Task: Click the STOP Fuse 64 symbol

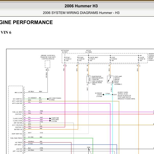Action: (x=110, y=59)
